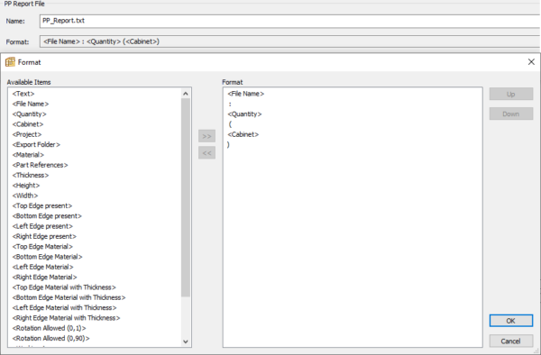Select <Left Edge Material with Thickness> item

(x=65, y=307)
